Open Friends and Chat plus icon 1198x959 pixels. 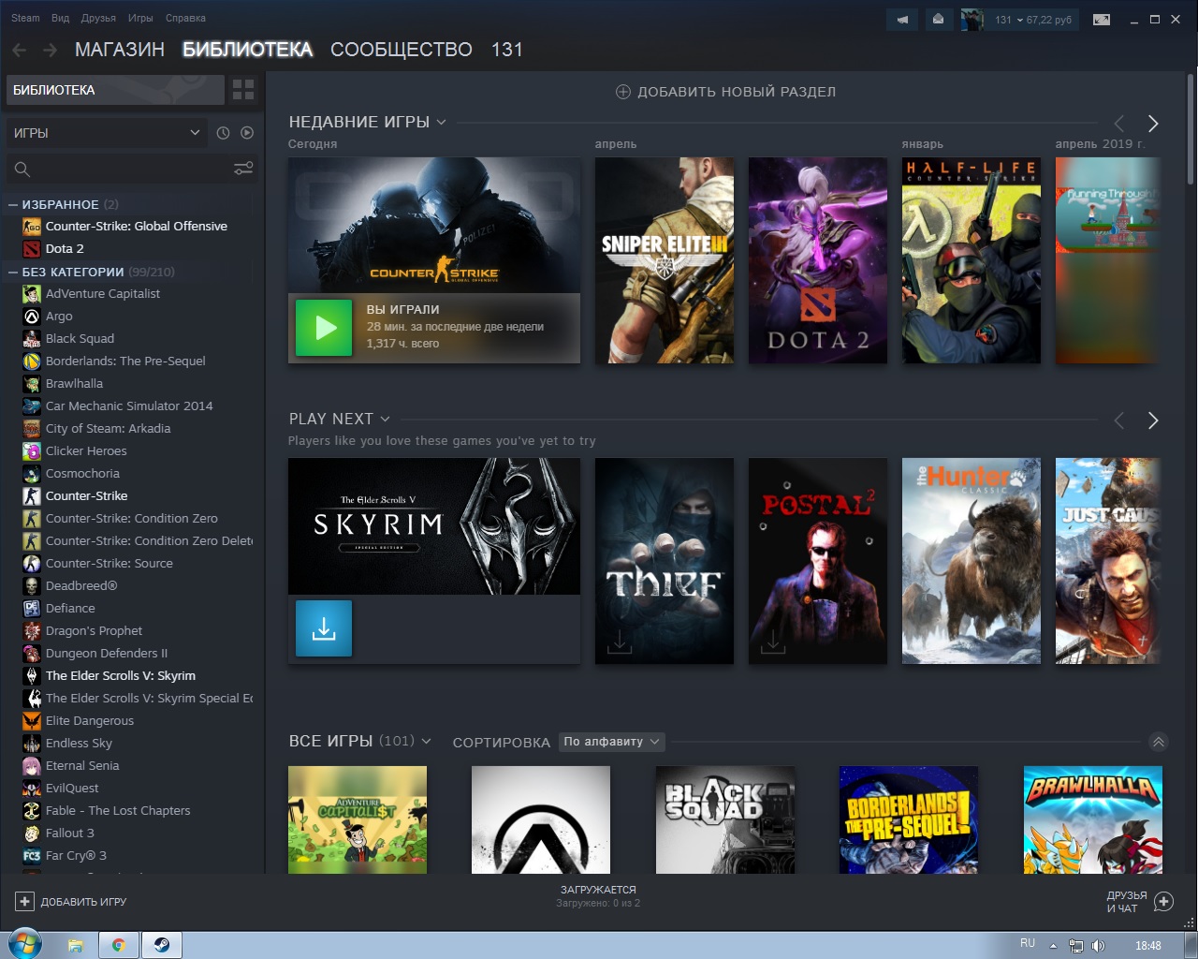click(1163, 902)
